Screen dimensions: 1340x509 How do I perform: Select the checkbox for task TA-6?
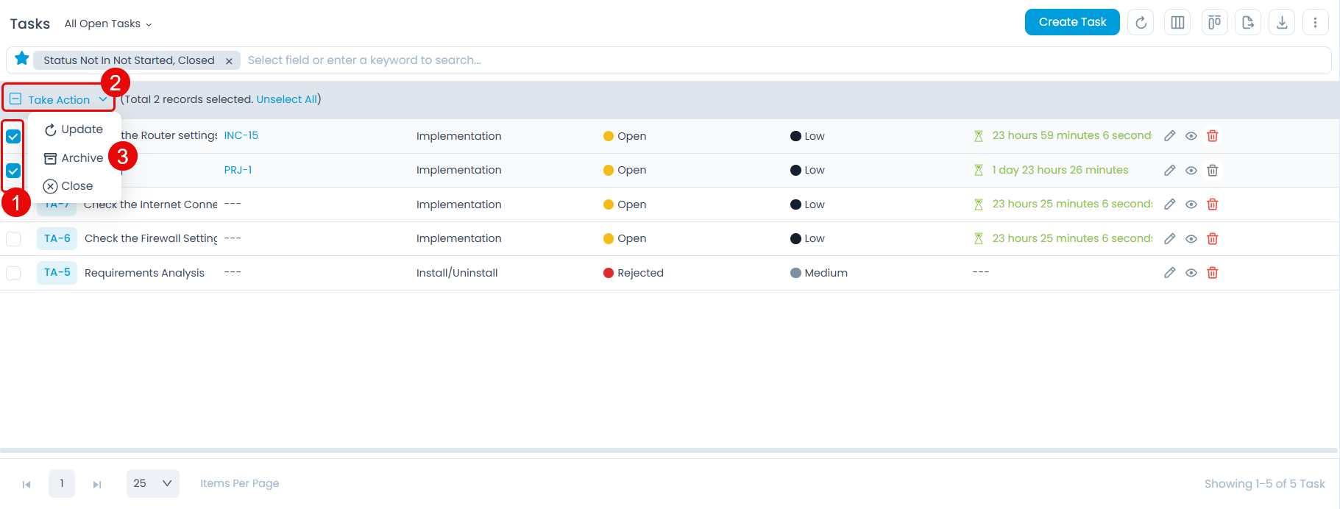click(13, 239)
